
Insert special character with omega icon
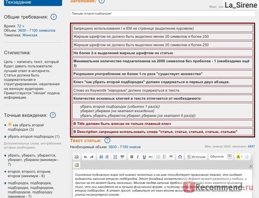pyautogui.click(x=180, y=157)
